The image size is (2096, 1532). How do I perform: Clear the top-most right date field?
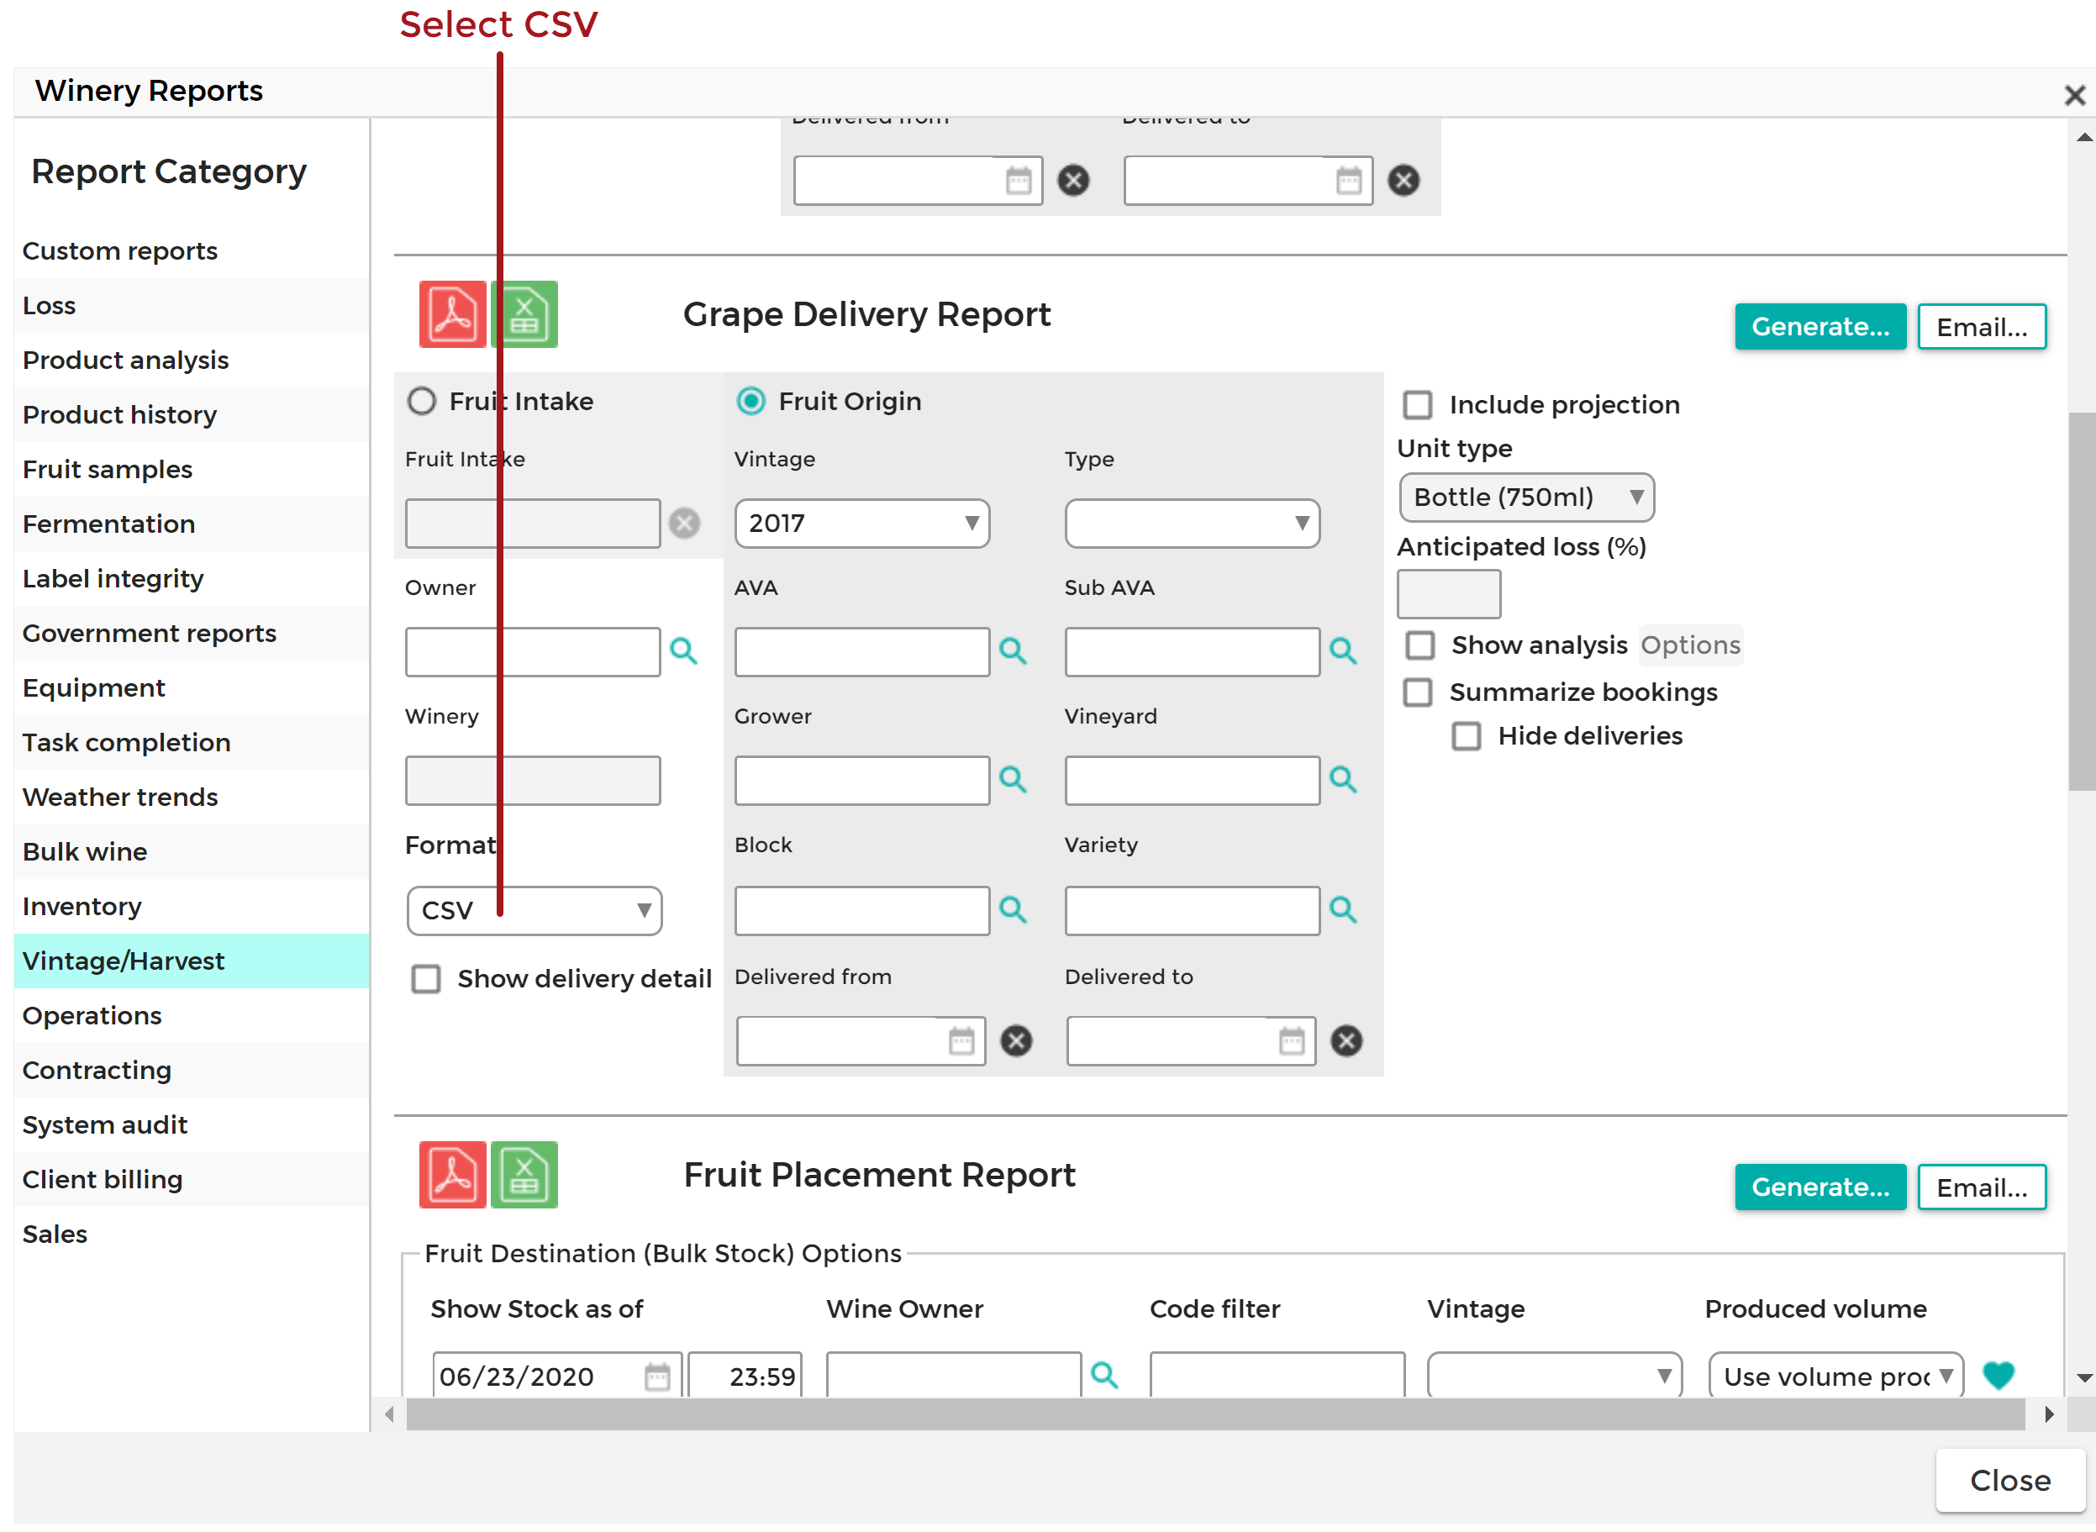1404,180
